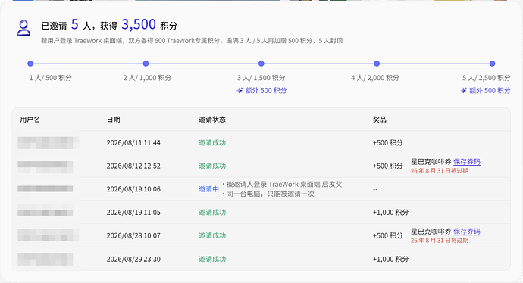Click the 邀请中 status in the 08/19 10:06 row
The width and height of the screenshot is (523, 283).
point(208,189)
